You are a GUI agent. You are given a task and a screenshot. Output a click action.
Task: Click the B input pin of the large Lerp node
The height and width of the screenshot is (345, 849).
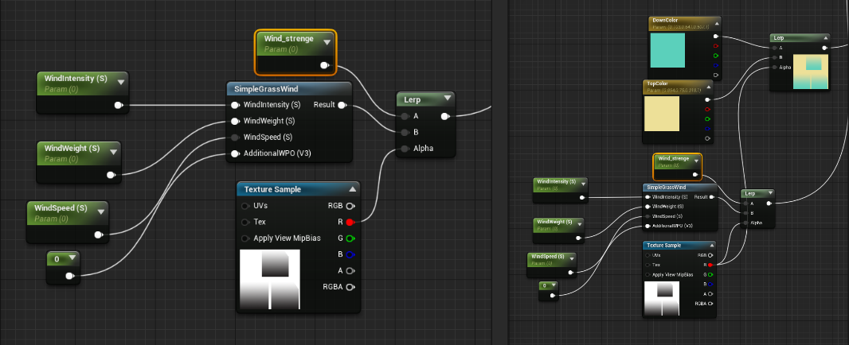click(x=405, y=133)
